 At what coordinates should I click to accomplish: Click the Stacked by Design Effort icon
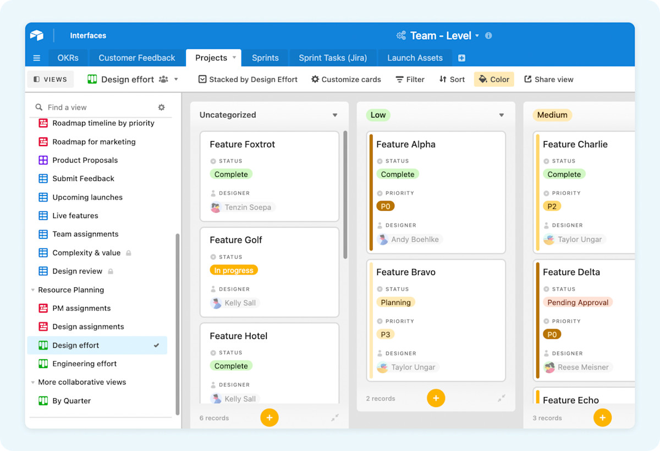[x=202, y=79]
